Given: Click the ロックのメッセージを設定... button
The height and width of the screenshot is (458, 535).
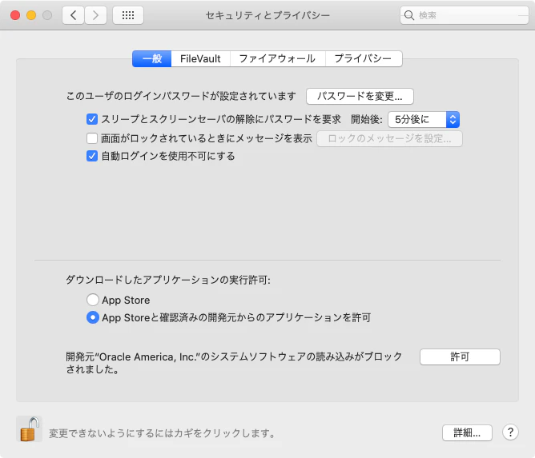Looking at the screenshot, I should [x=389, y=138].
